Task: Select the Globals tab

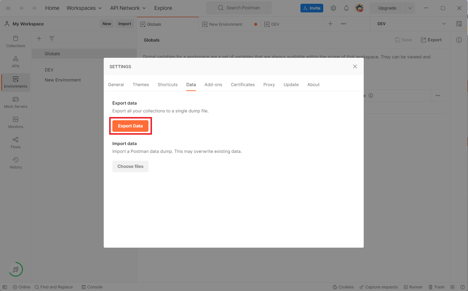Action: [x=168, y=24]
